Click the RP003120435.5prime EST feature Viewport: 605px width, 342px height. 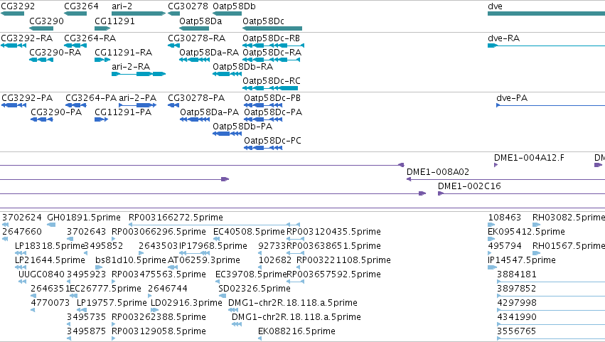coord(296,239)
